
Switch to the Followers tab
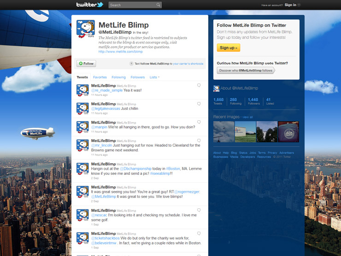137,77
